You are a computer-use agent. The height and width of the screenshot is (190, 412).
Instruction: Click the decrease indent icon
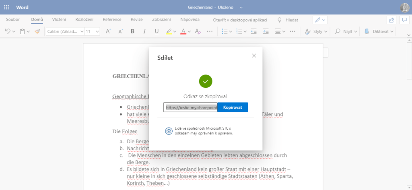tap(253, 31)
